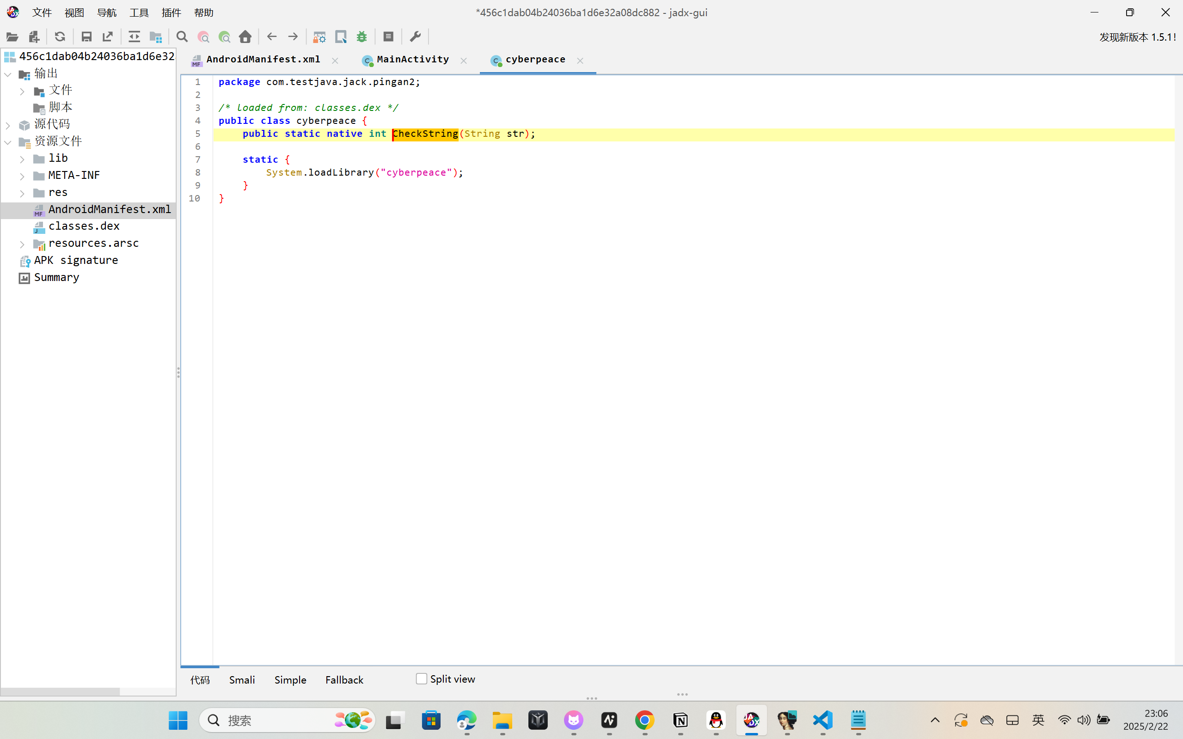Open preferences with the wrench icon
Image resolution: width=1183 pixels, height=739 pixels.
(x=415, y=37)
